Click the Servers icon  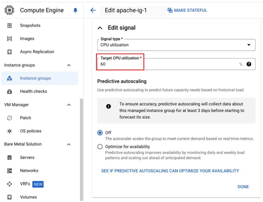(10, 157)
